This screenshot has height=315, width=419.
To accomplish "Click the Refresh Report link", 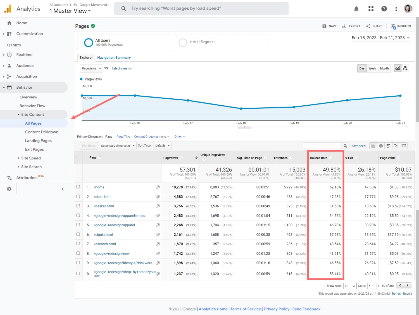I will [x=402, y=294].
